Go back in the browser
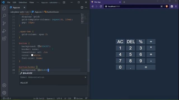 (93, 6)
